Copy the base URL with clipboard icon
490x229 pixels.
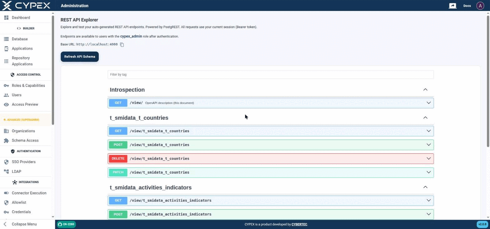[122, 45]
